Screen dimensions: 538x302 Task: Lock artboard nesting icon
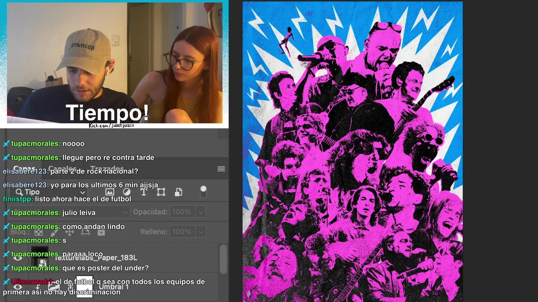pyautogui.click(x=85, y=232)
